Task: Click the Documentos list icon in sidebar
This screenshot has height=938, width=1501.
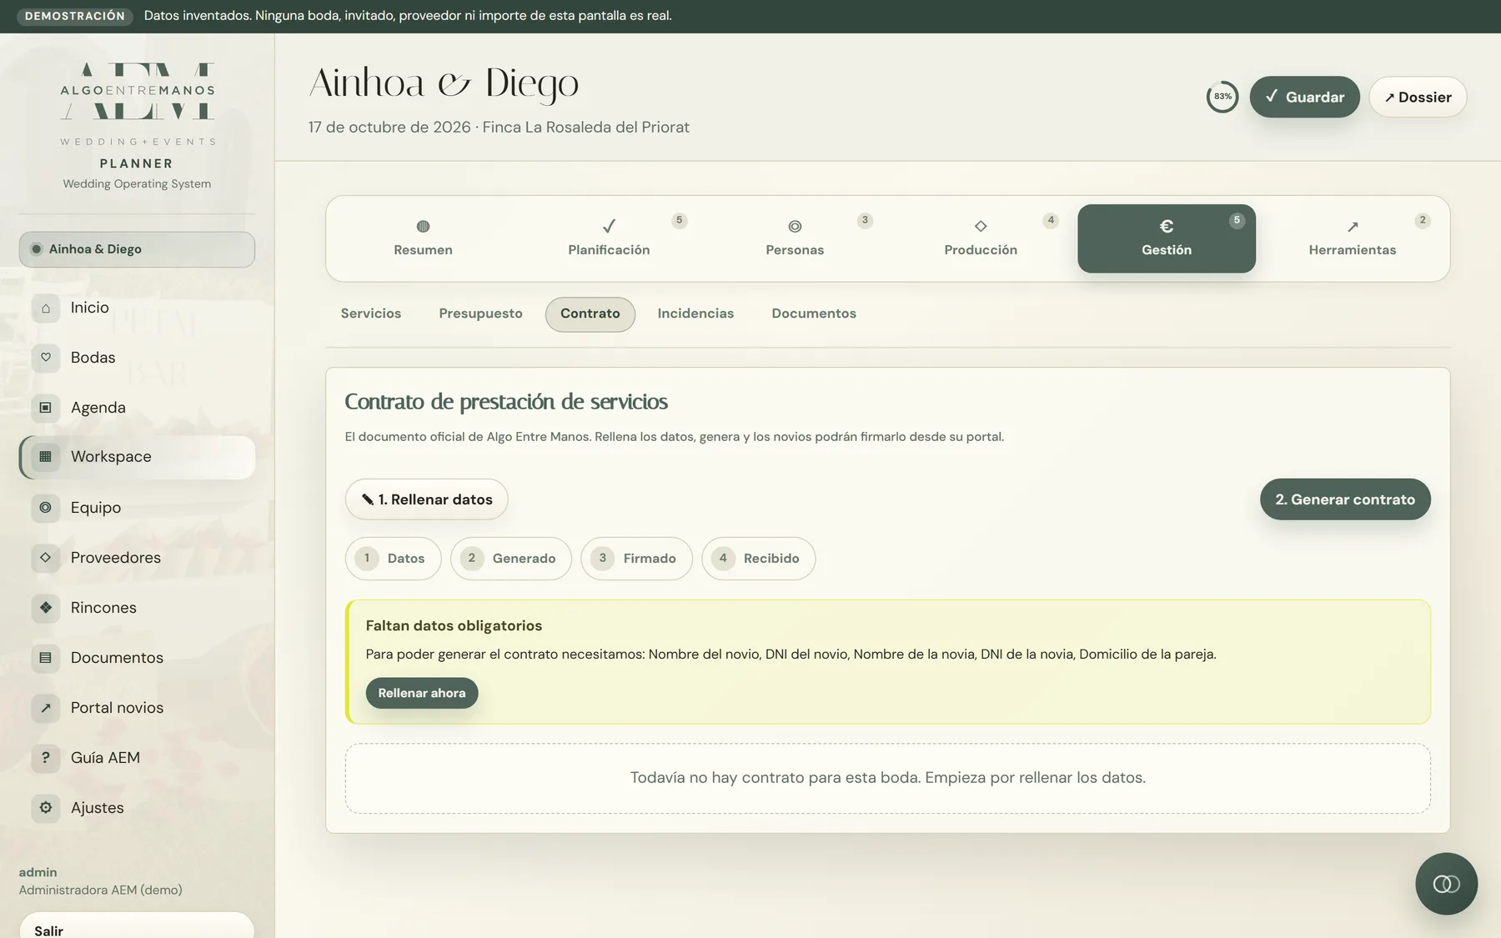Action: (46, 658)
